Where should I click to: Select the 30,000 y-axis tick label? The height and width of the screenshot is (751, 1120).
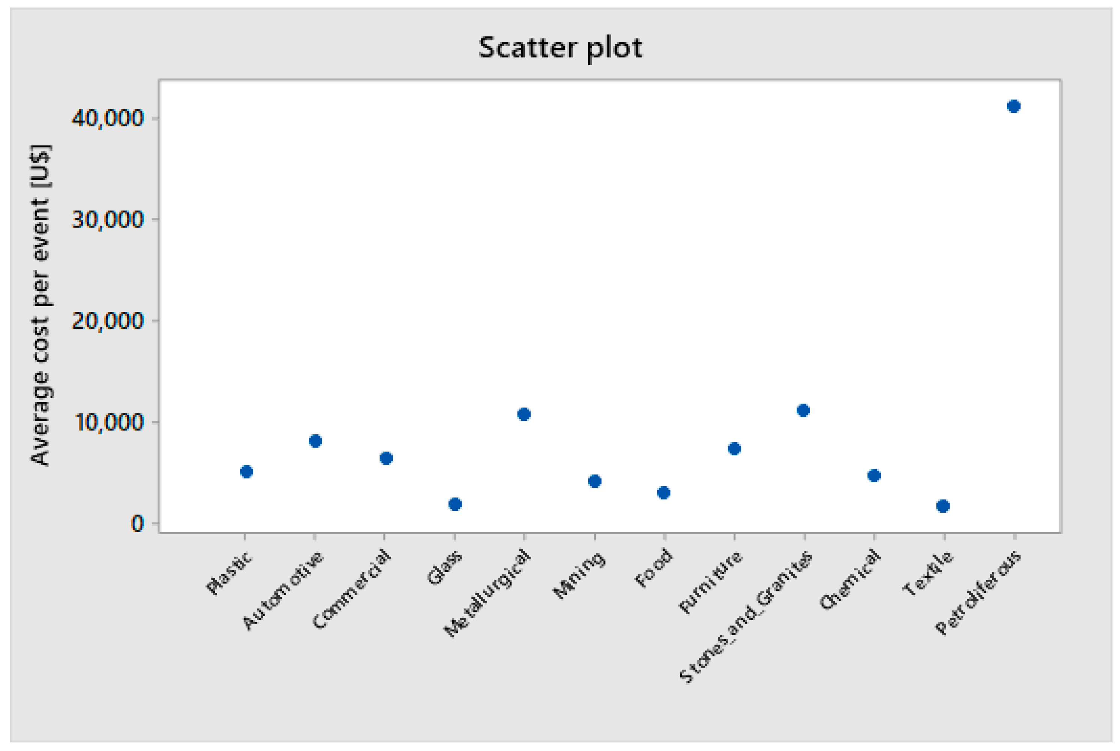point(108,220)
